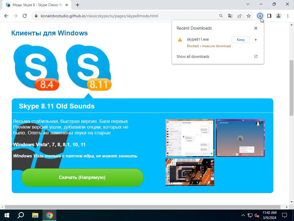Click the zoom magnifier in address bar
294x221 pixels.
point(221,16)
